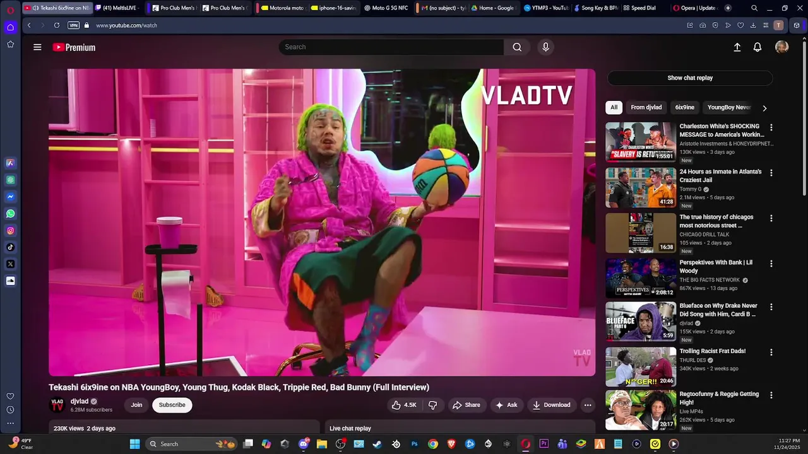Open the YouTube account avatar menu
The width and height of the screenshot is (808, 454).
click(781, 47)
